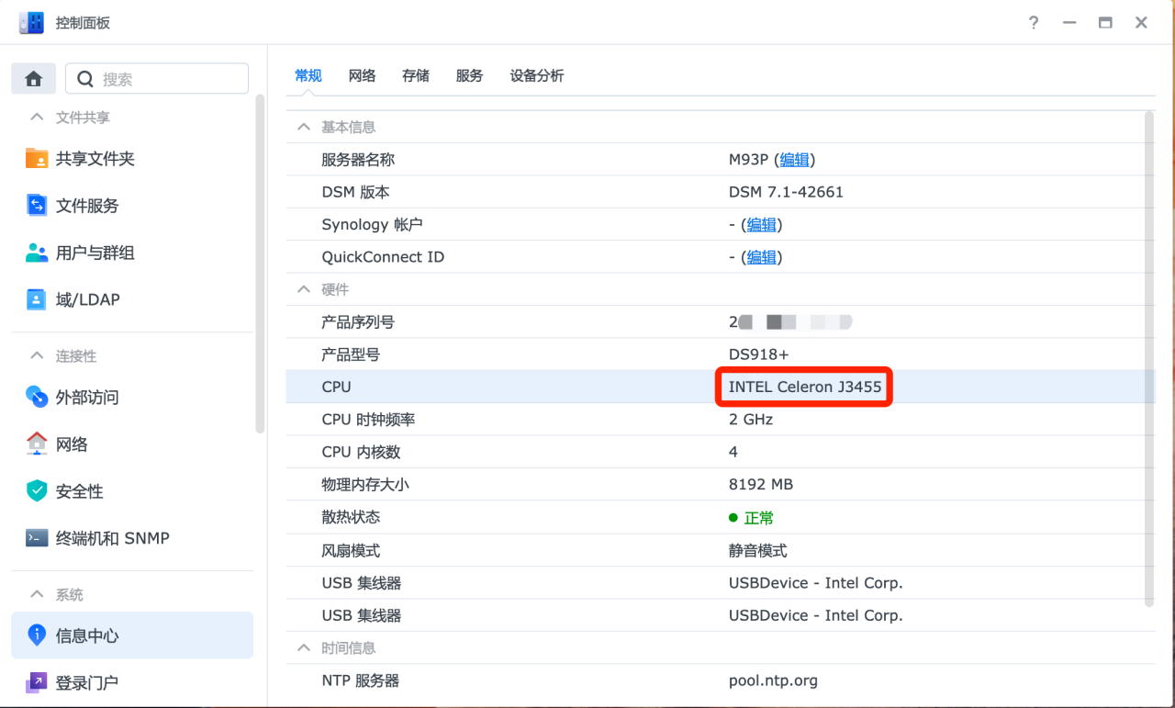Screen dimensions: 1175x708
Task: Open the Login Portal (登录门户) icon
Action: point(37,682)
